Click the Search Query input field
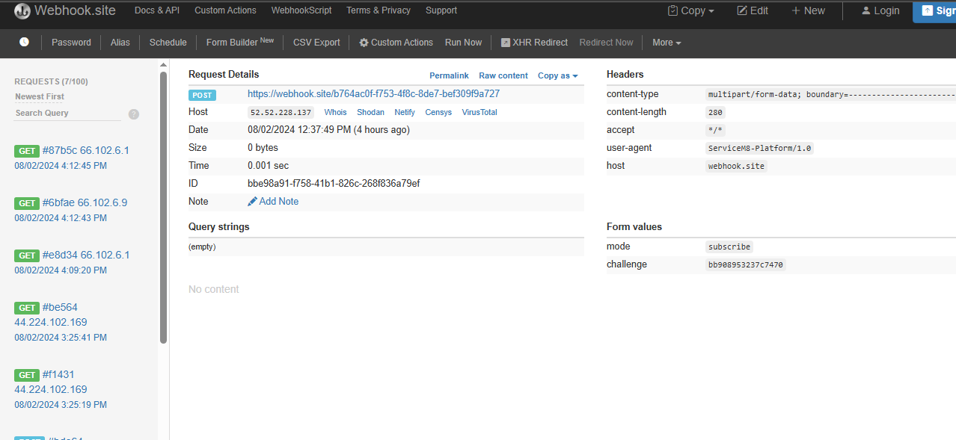 68,113
